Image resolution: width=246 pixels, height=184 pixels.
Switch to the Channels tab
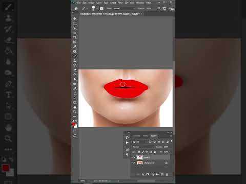pyautogui.click(x=136, y=136)
